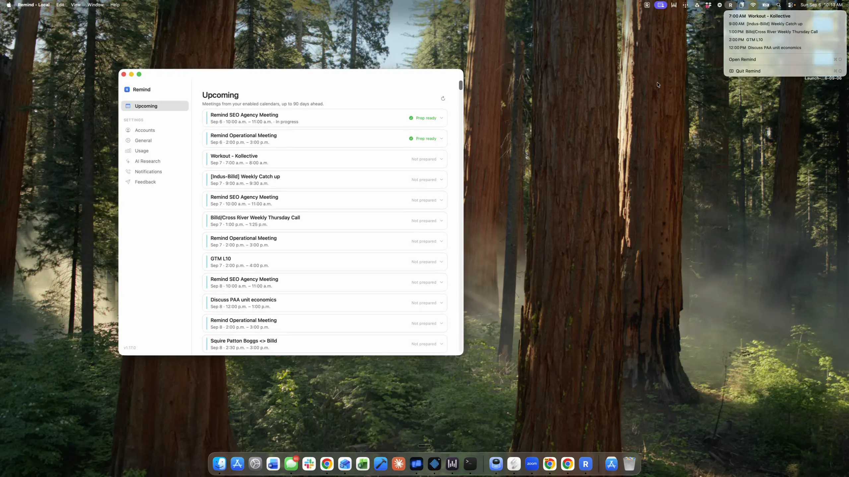
Task: Open the Trash in the Dock
Action: [x=629, y=464]
